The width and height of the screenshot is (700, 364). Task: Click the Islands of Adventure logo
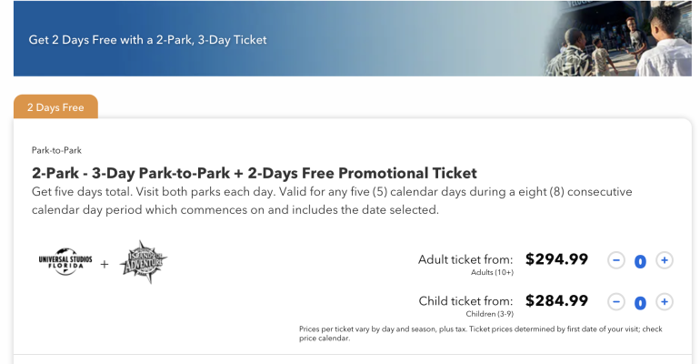pyautogui.click(x=144, y=262)
